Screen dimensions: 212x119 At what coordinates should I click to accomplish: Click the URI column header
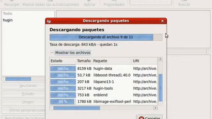144,61
